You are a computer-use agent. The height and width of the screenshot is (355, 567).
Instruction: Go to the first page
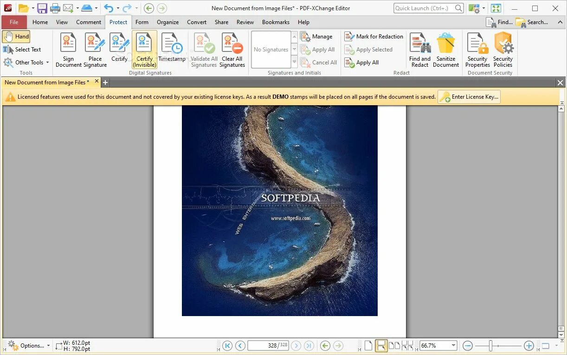pyautogui.click(x=227, y=346)
